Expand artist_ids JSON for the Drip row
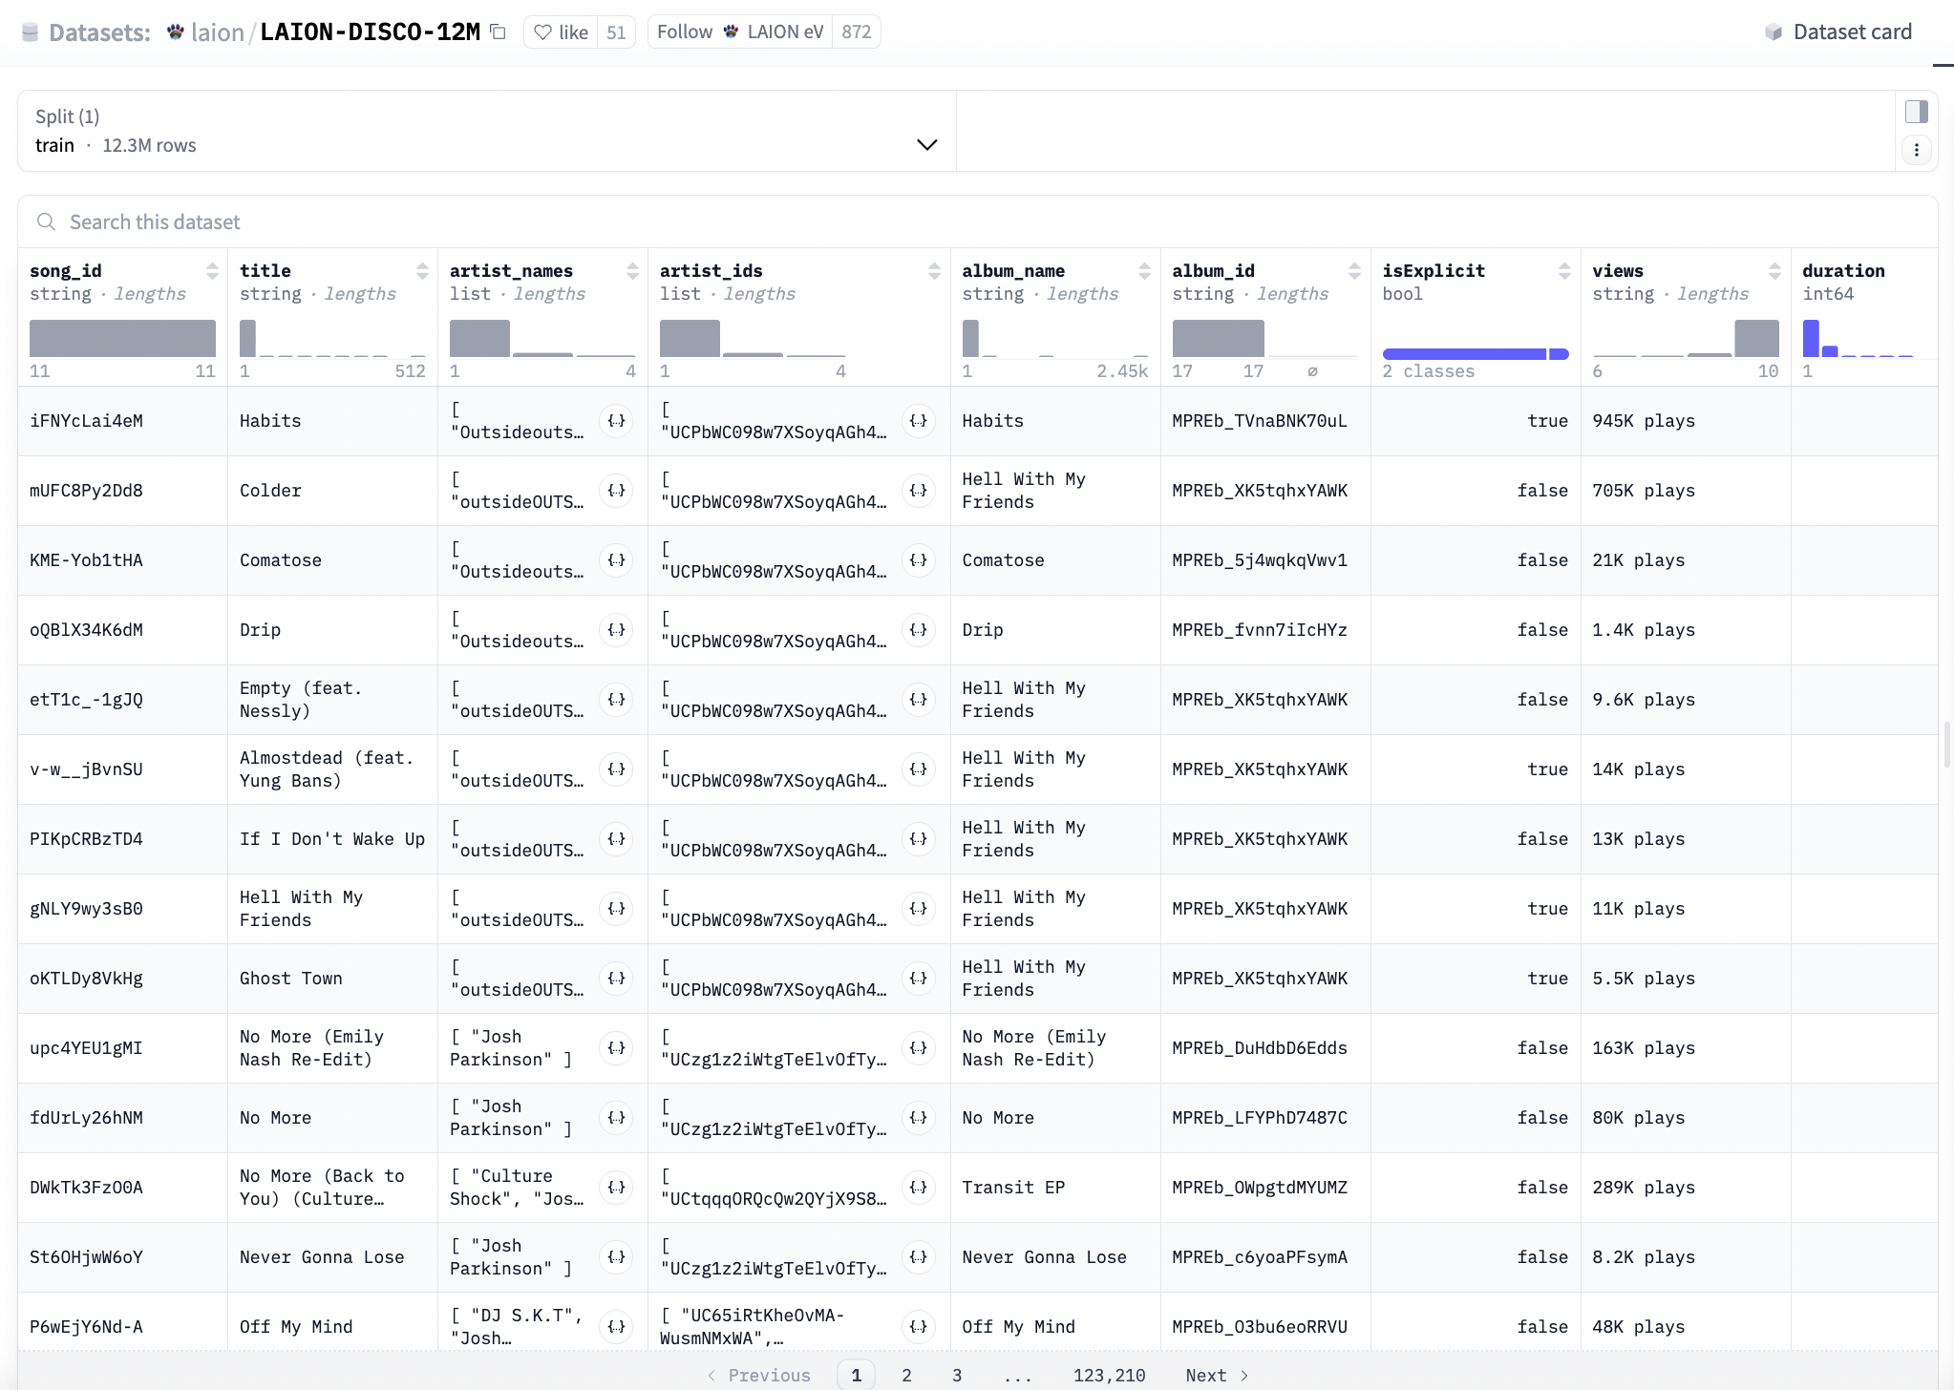Image resolution: width=1954 pixels, height=1390 pixels. point(919,630)
